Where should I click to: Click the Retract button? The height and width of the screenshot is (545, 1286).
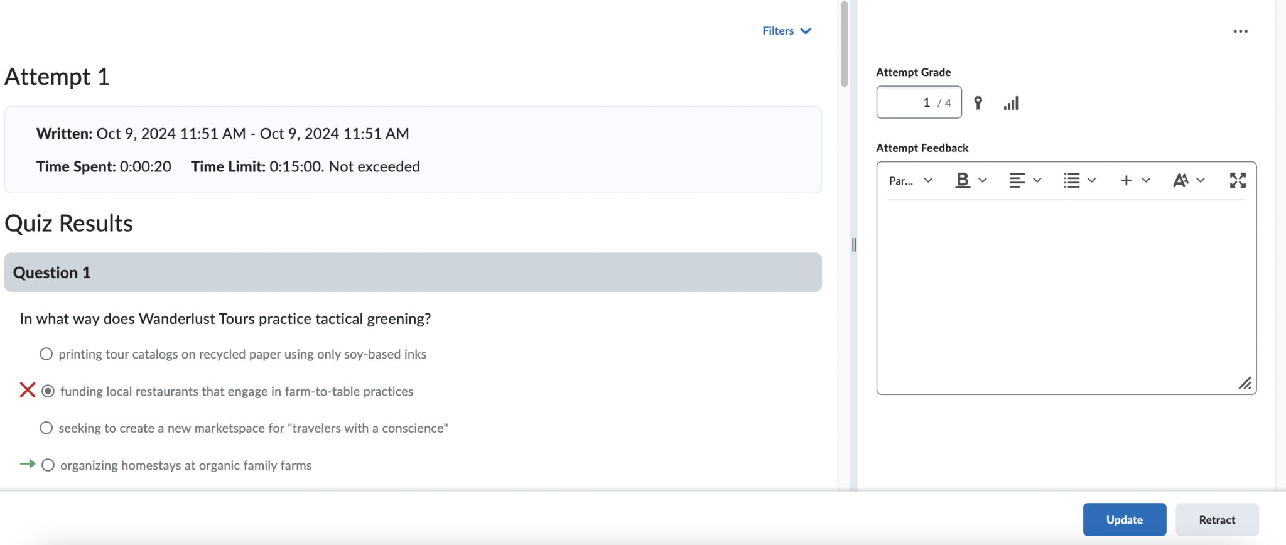click(x=1216, y=520)
